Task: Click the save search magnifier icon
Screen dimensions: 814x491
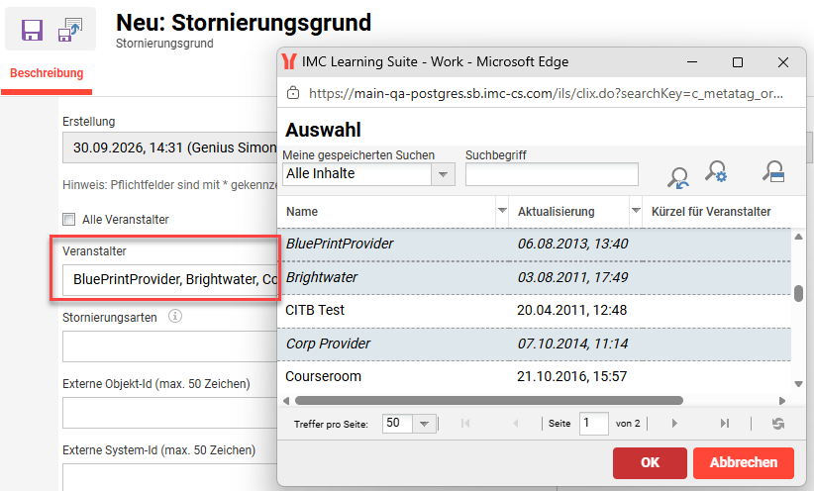Action: pos(773,171)
